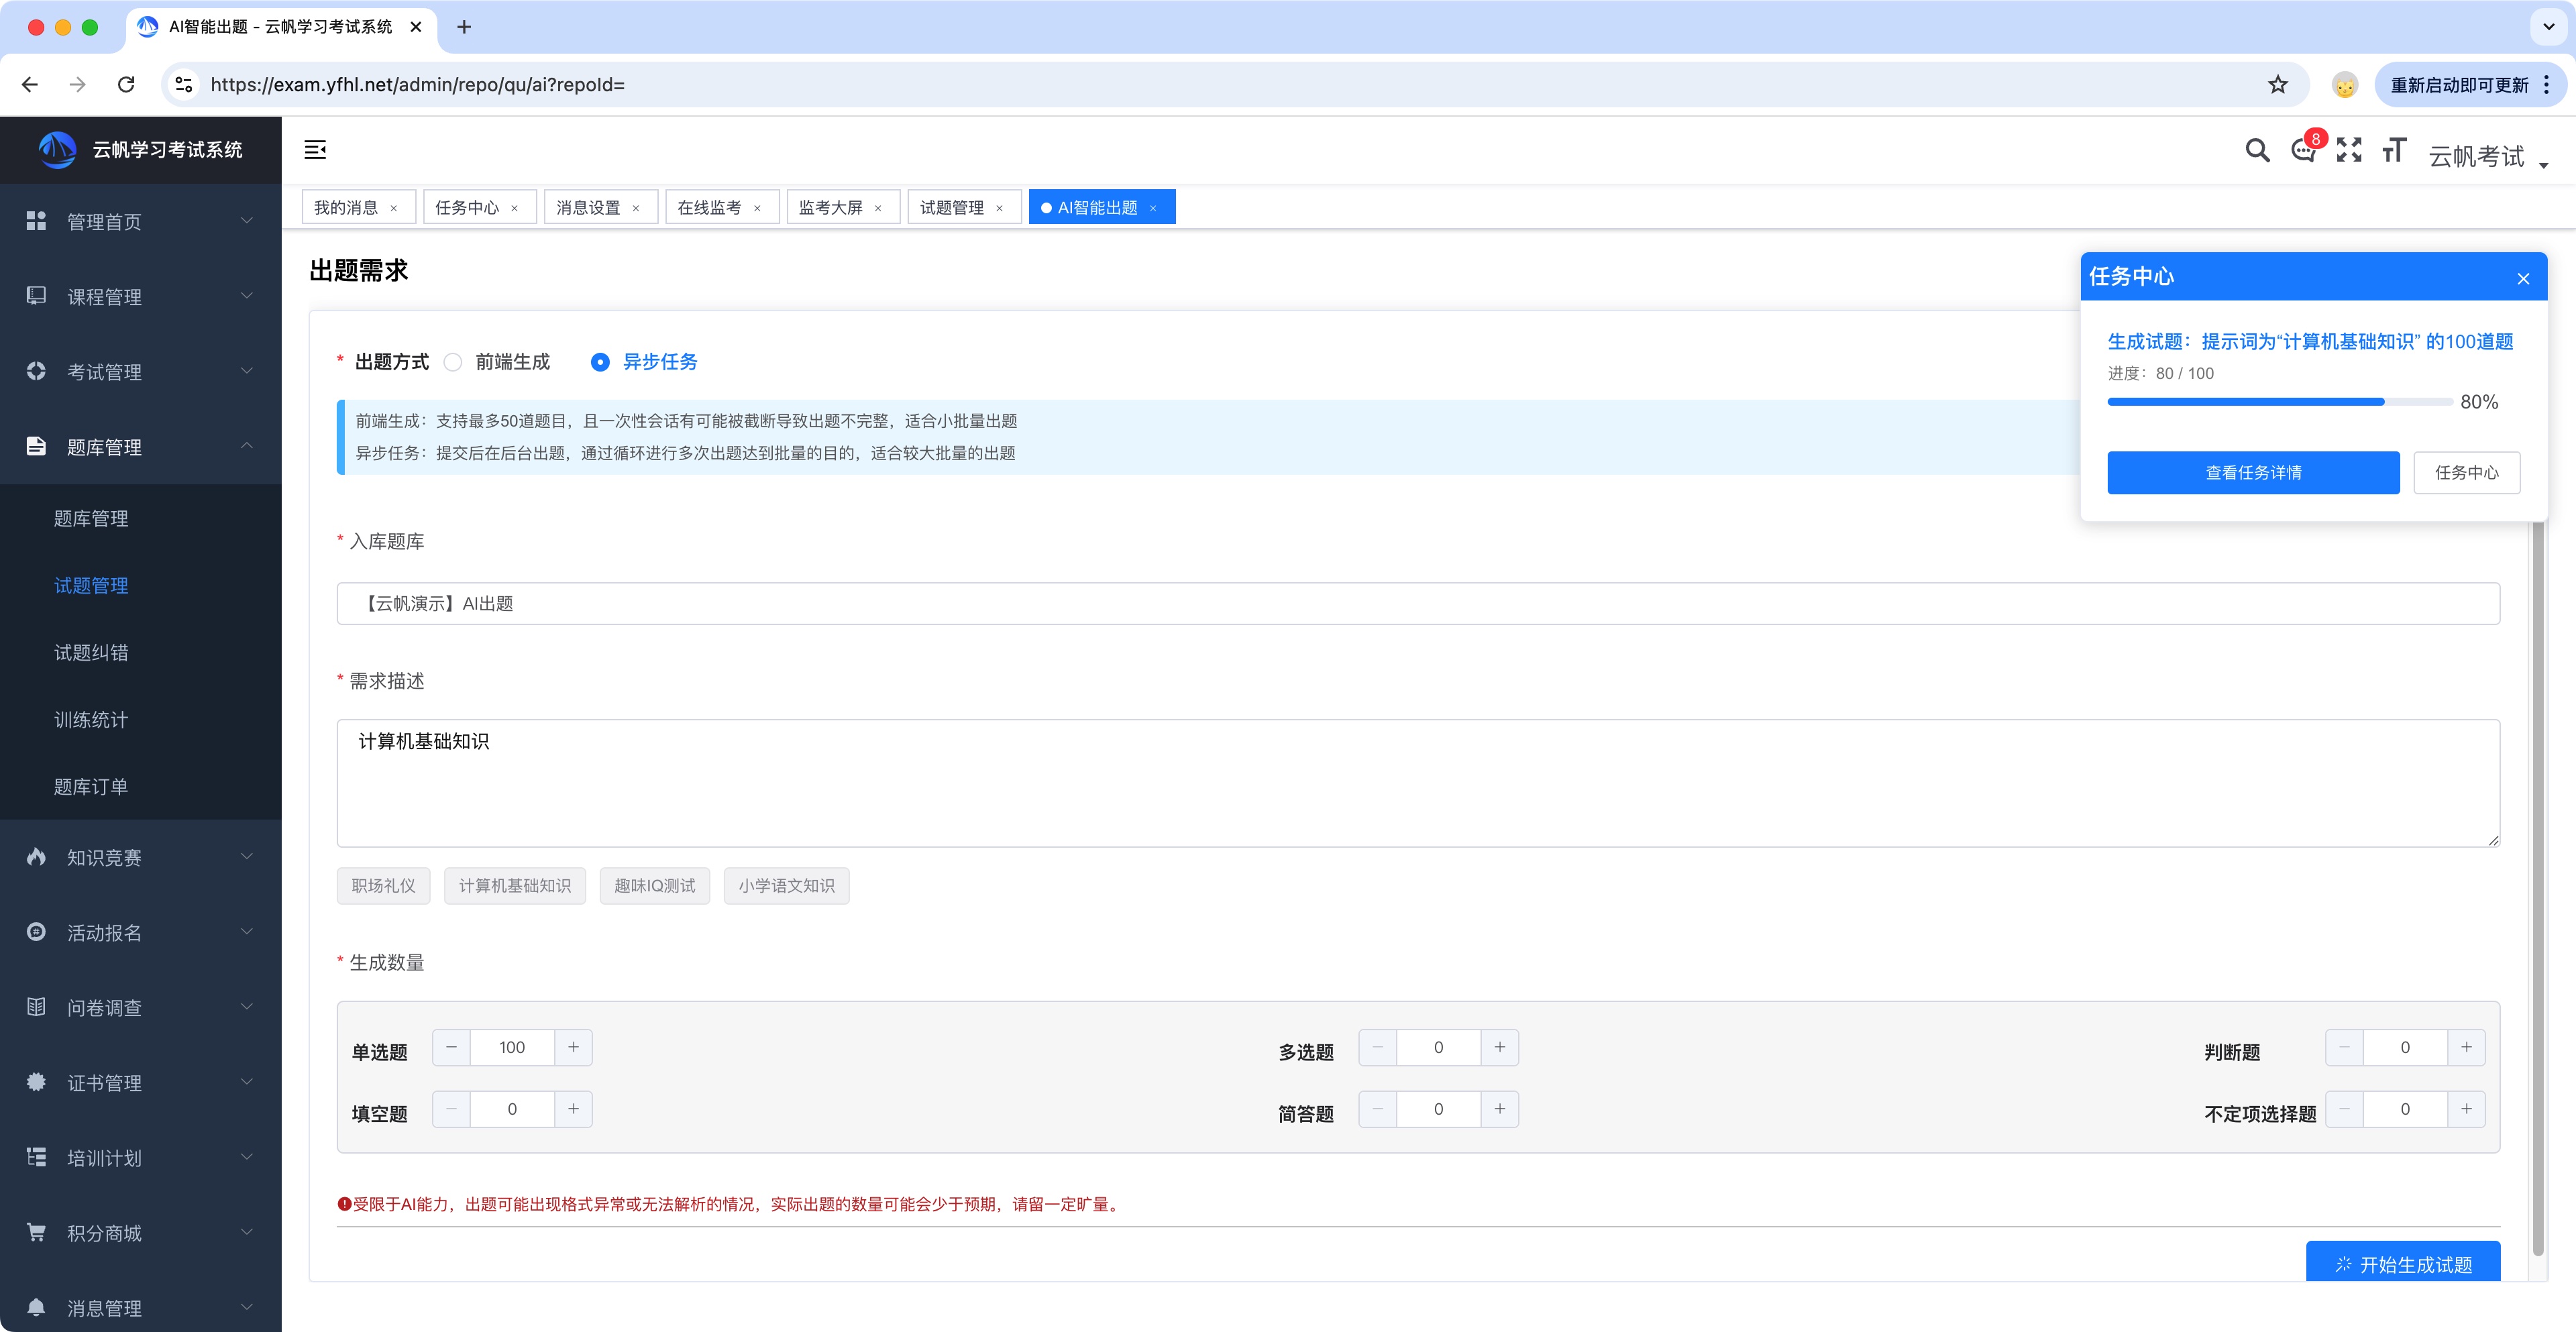
Task: Collapse the sidebar using hamburger icon
Action: point(315,150)
